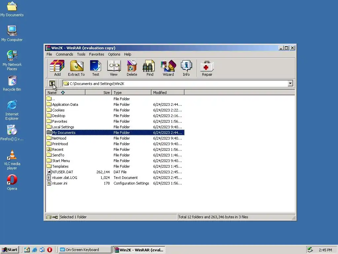Go up one folder level button
Screen dimensions: 338x254
(52, 83)
